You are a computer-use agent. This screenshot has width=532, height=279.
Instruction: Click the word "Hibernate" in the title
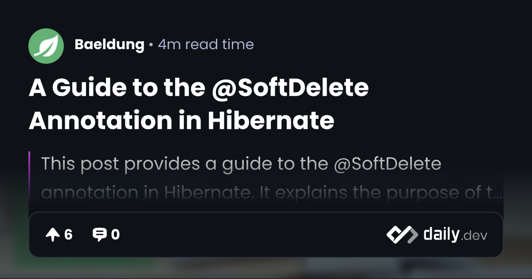pos(271,120)
